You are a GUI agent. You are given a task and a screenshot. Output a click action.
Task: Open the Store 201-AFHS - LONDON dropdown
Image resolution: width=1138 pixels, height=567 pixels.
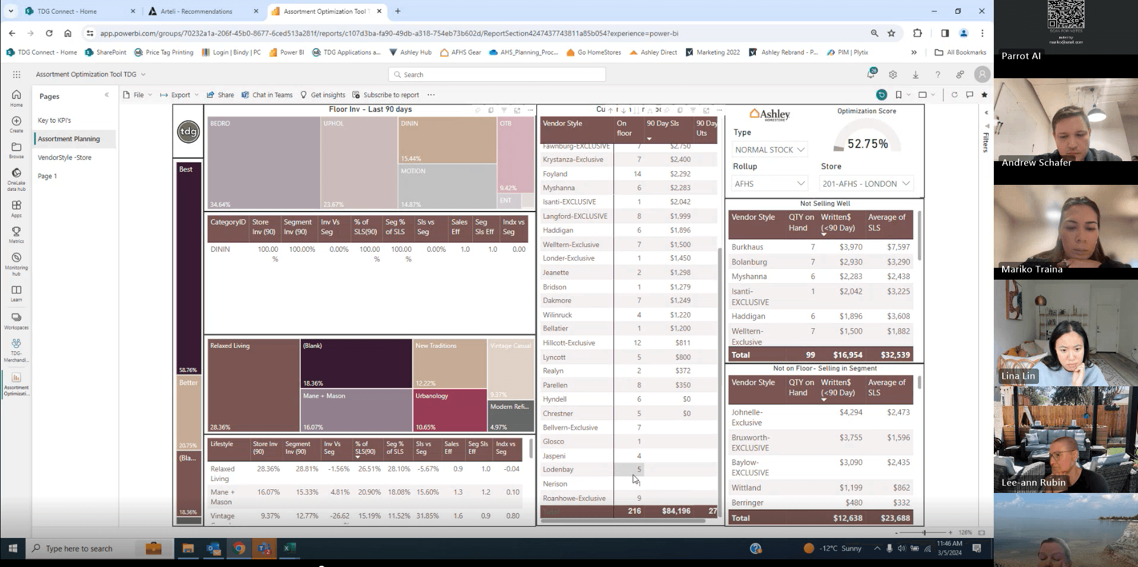pyautogui.click(x=866, y=184)
